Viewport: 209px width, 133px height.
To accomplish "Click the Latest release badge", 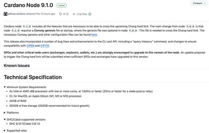I will [62, 5].
